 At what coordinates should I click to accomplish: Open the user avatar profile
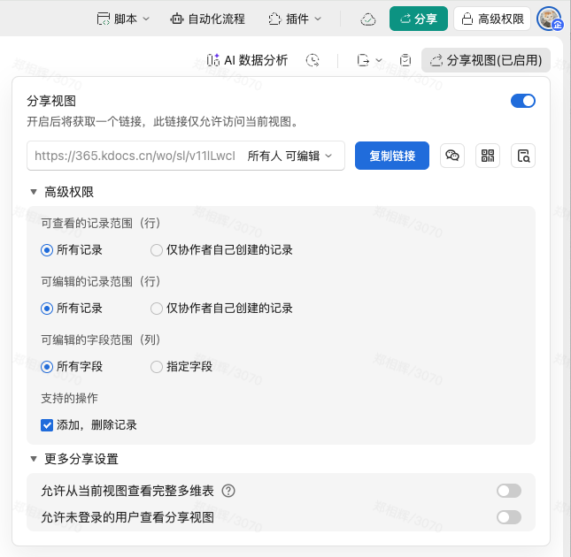pos(549,19)
